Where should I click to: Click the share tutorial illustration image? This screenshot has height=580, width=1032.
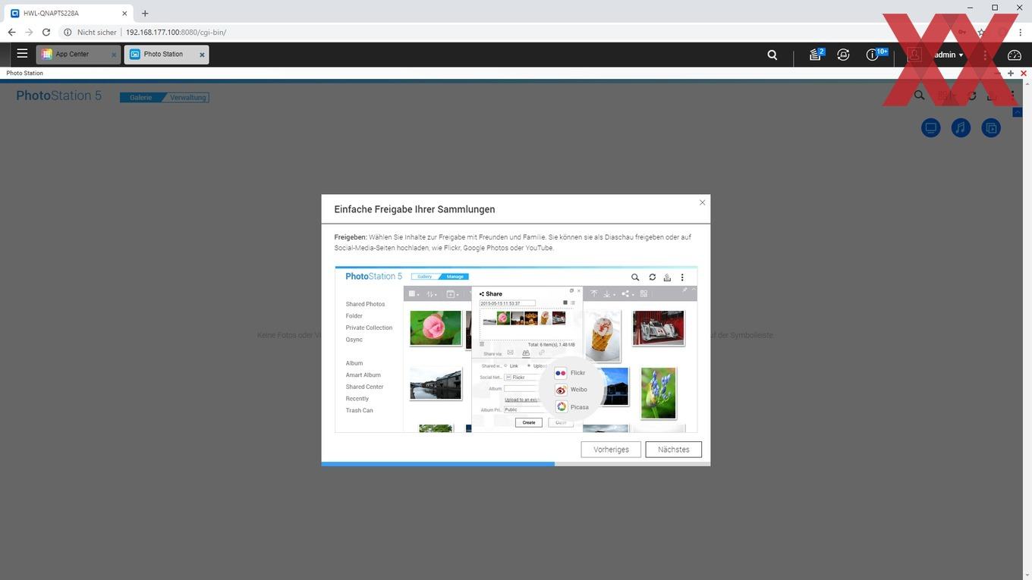click(x=516, y=350)
